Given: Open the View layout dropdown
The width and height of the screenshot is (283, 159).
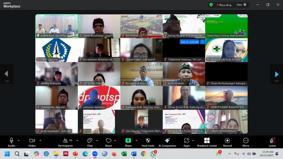Looking at the screenshot, I should point(241,5).
